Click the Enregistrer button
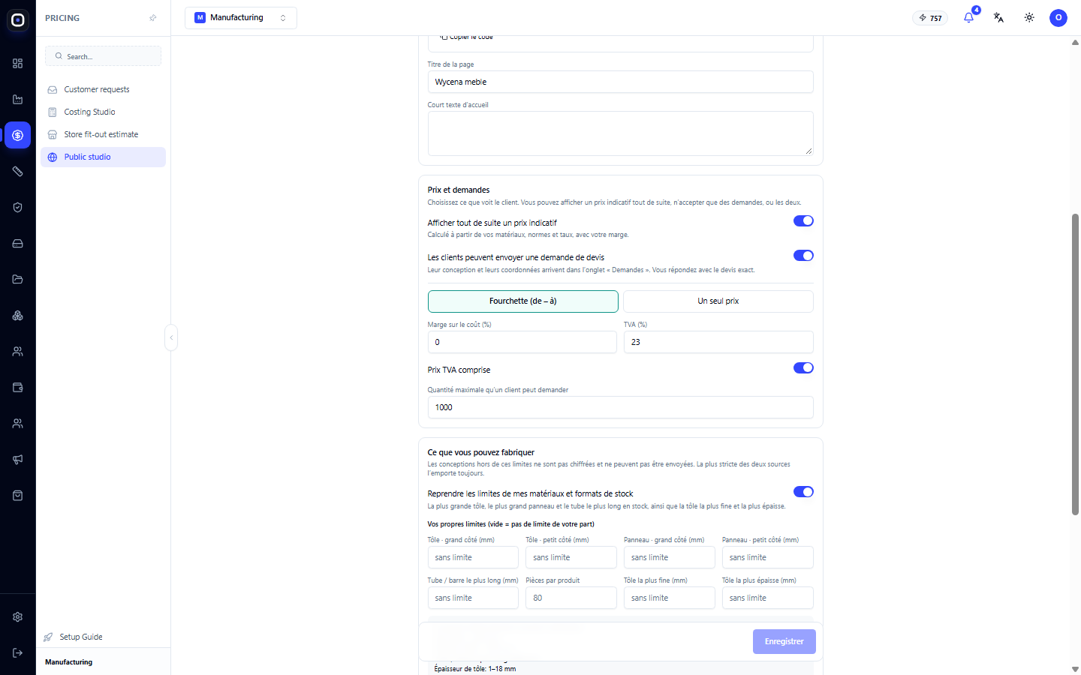This screenshot has width=1081, height=675. point(784,642)
